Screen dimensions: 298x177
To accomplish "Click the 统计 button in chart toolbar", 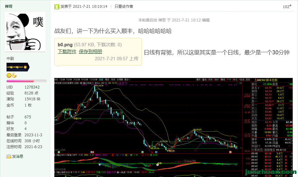I will (217, 80).
